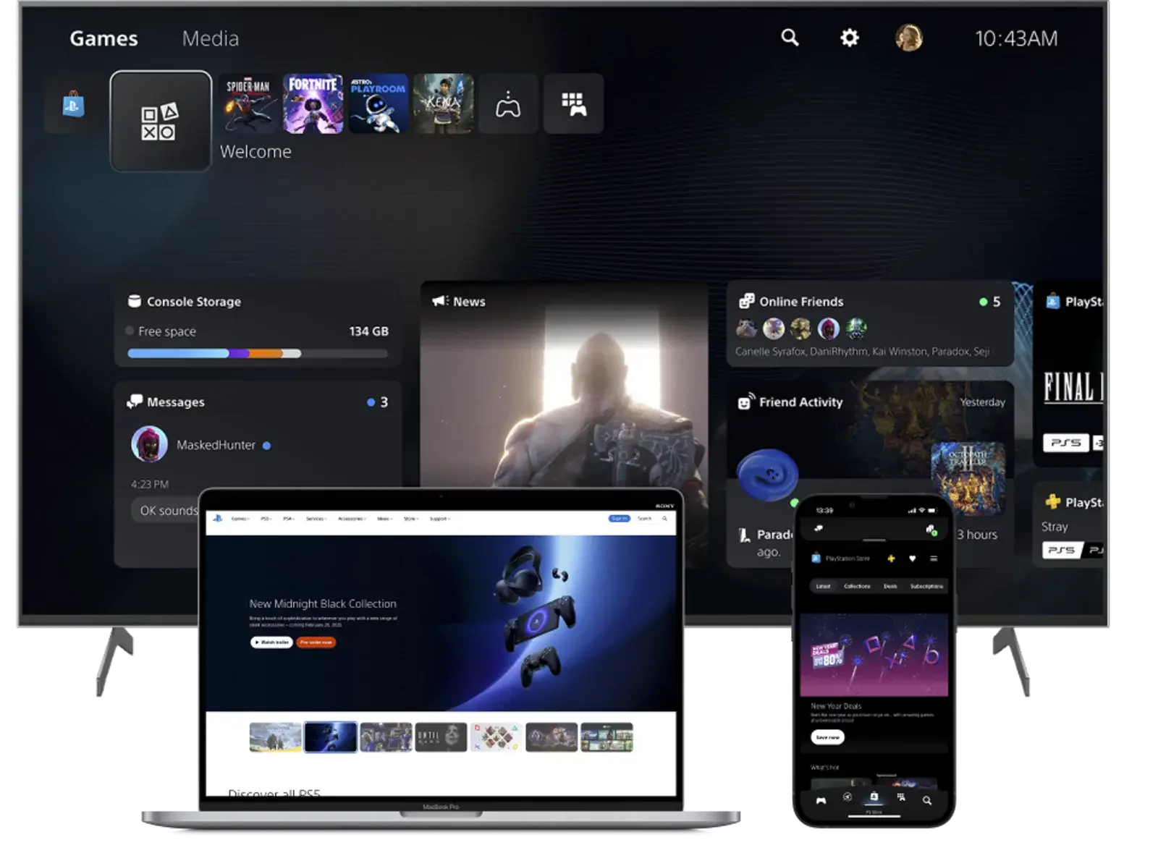
Task: Click the search magnifier on TV
Action: click(790, 38)
